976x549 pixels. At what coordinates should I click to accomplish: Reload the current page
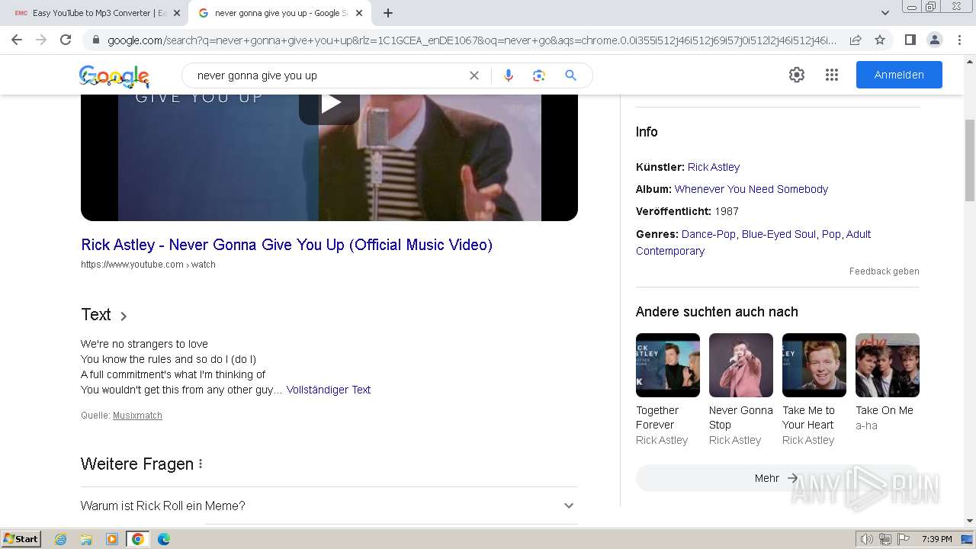click(66, 40)
